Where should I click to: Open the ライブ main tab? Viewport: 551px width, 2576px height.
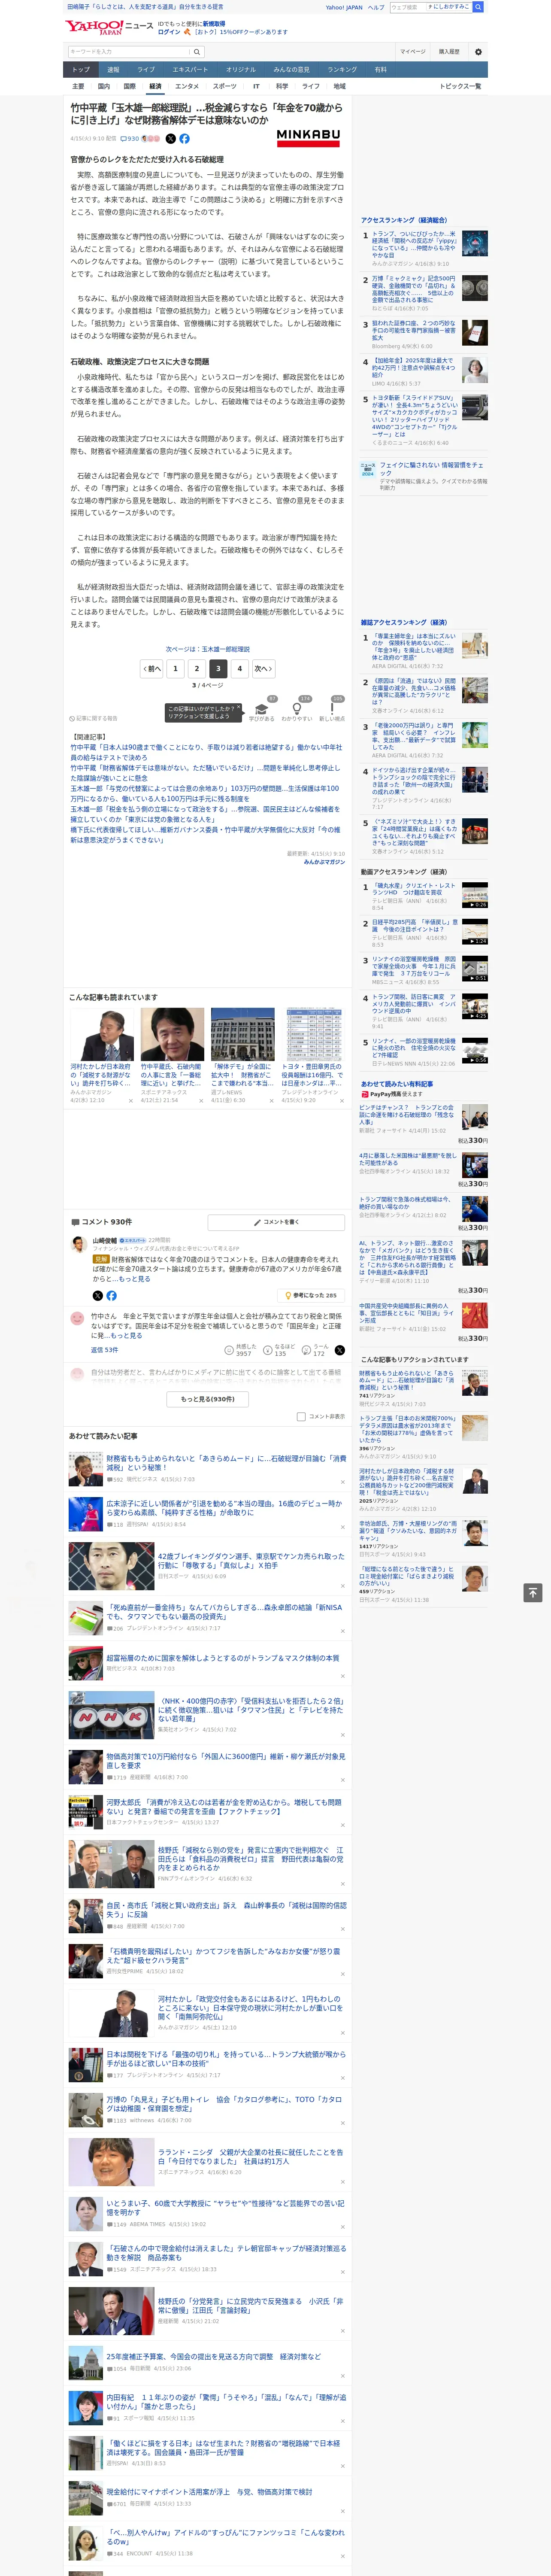click(x=146, y=69)
